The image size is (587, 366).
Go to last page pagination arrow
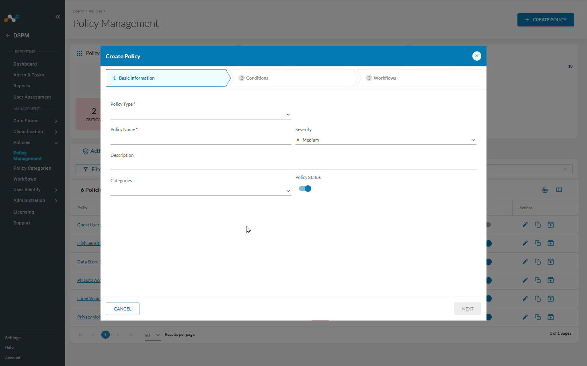pyautogui.click(x=131, y=335)
